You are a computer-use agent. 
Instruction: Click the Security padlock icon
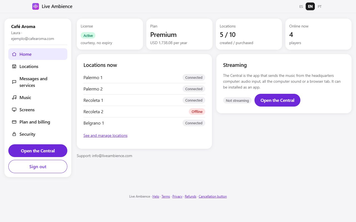(14, 134)
